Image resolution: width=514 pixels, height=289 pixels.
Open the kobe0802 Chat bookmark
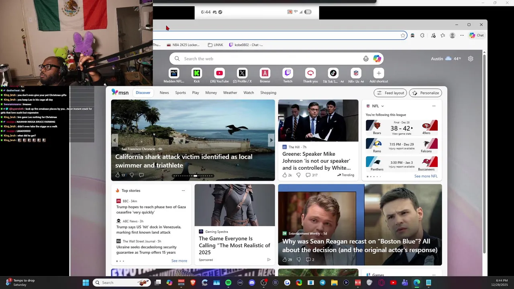(246, 45)
